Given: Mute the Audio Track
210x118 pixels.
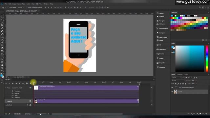Looking at the screenshot, I should tap(28, 105).
